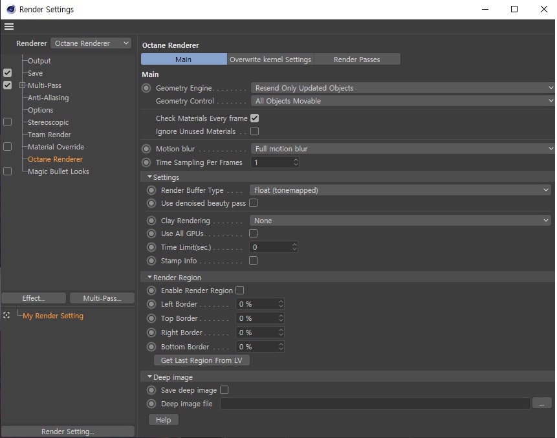557x438 pixels.
Task: Click the keyframe dot beside Right Border
Action: 151,333
